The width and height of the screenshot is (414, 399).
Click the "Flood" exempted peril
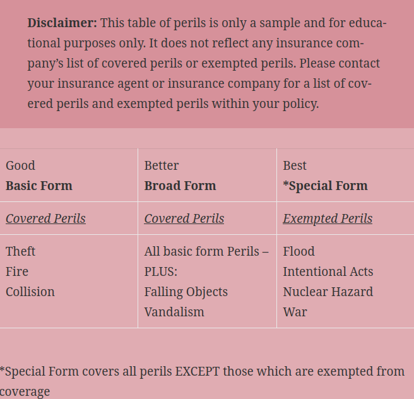[x=299, y=251]
